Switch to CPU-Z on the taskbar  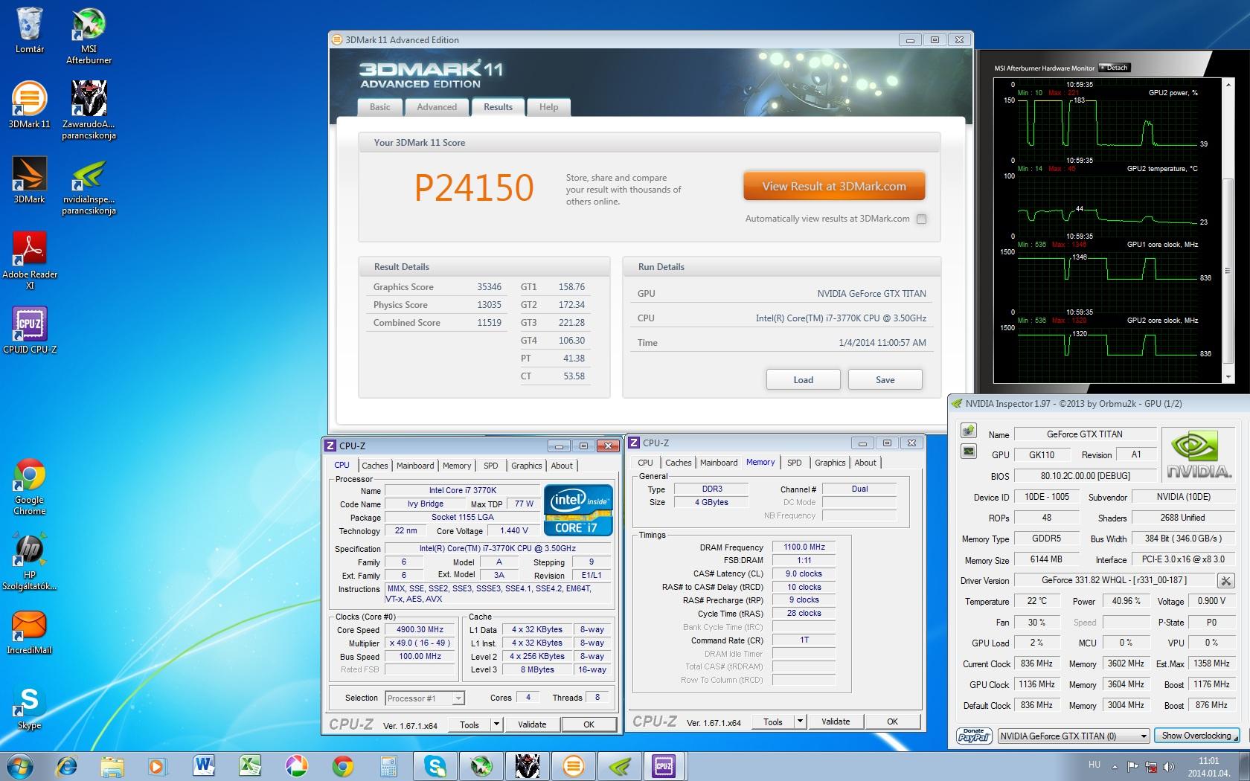664,765
